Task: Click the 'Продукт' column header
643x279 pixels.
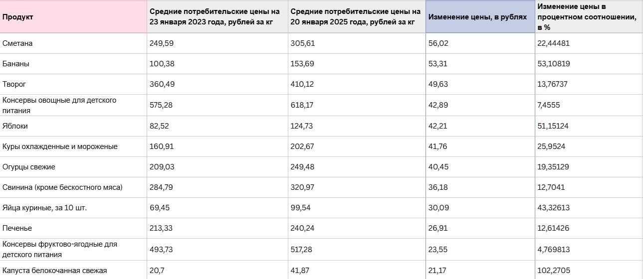Action: (x=18, y=17)
